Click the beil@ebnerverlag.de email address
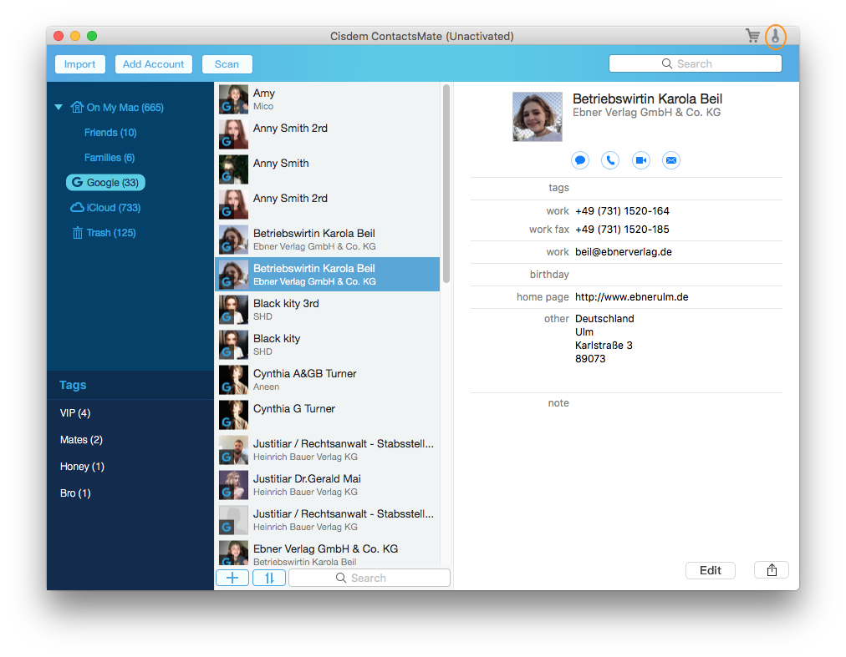The height and width of the screenshot is (657, 846). 623,252
